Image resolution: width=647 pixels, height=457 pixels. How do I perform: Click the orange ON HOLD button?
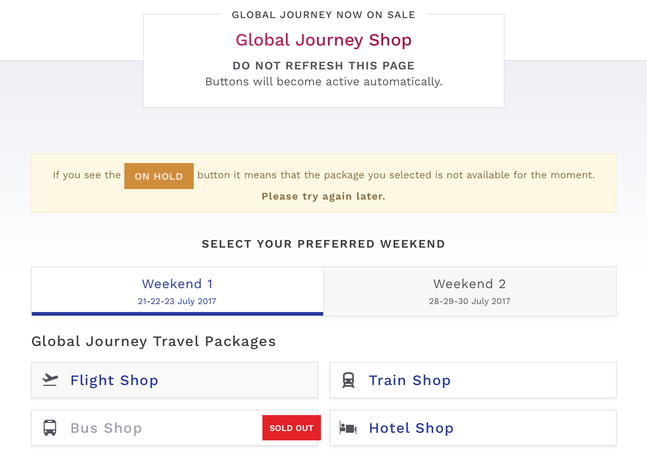coord(159,176)
